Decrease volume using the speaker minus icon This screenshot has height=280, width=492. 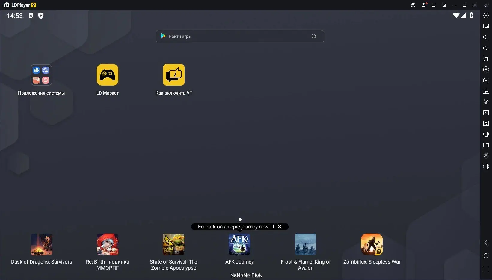click(486, 48)
